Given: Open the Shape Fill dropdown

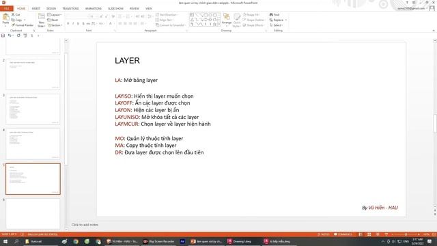Looking at the screenshot, I should click(251, 14).
